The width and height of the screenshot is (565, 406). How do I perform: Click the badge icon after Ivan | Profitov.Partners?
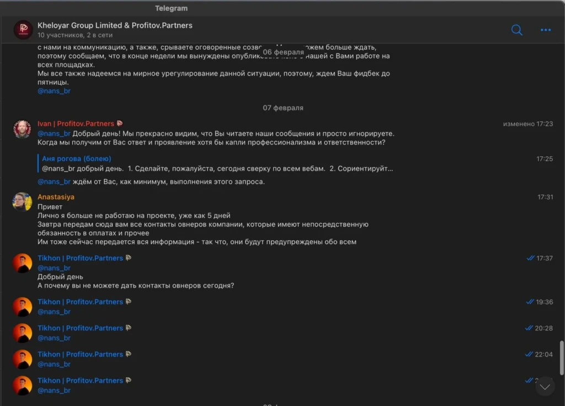coord(120,124)
